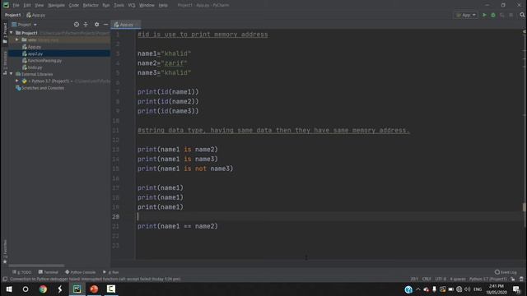Image resolution: width=527 pixels, height=296 pixels.
Task: Select App.py in the project tree
Action: click(x=35, y=47)
